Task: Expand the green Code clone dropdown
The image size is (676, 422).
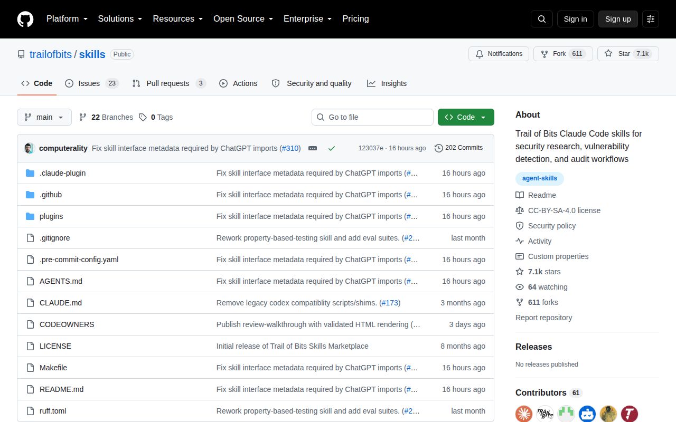Action: point(466,117)
